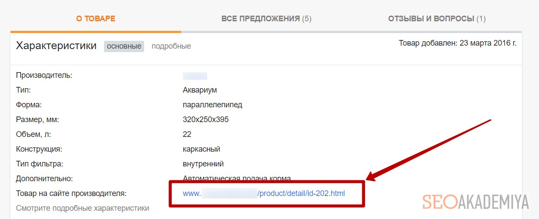539x219 pixels.
Task: Click the Характеристики heading
Action: click(56, 46)
